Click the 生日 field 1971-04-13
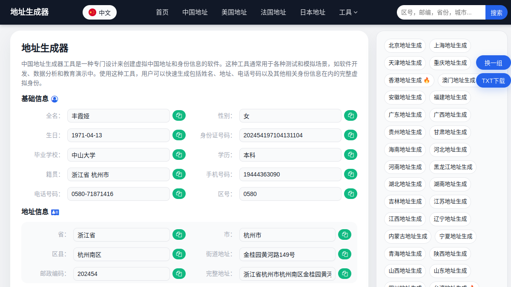 pyautogui.click(x=118, y=135)
